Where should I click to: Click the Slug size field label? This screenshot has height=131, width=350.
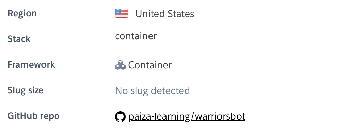coord(25,90)
